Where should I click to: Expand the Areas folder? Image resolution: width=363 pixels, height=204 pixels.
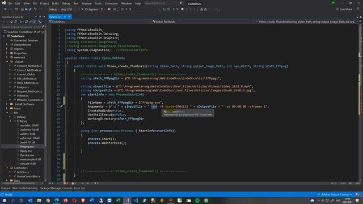point(7,108)
